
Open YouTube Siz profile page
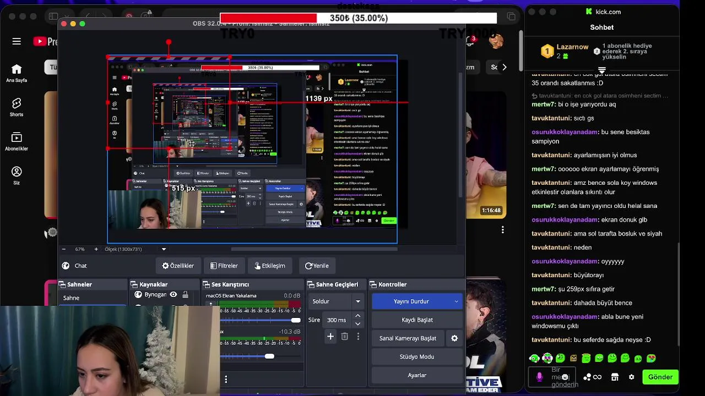(x=17, y=175)
